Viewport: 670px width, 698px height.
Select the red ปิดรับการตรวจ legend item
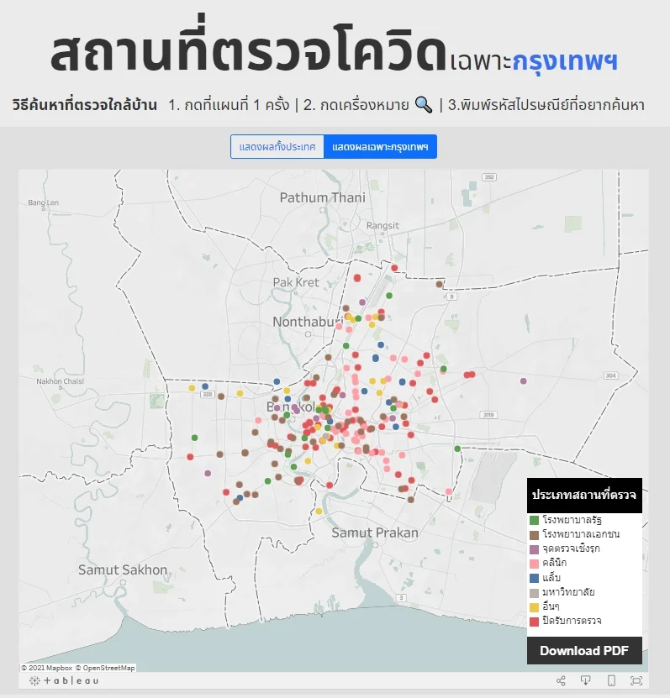click(572, 621)
